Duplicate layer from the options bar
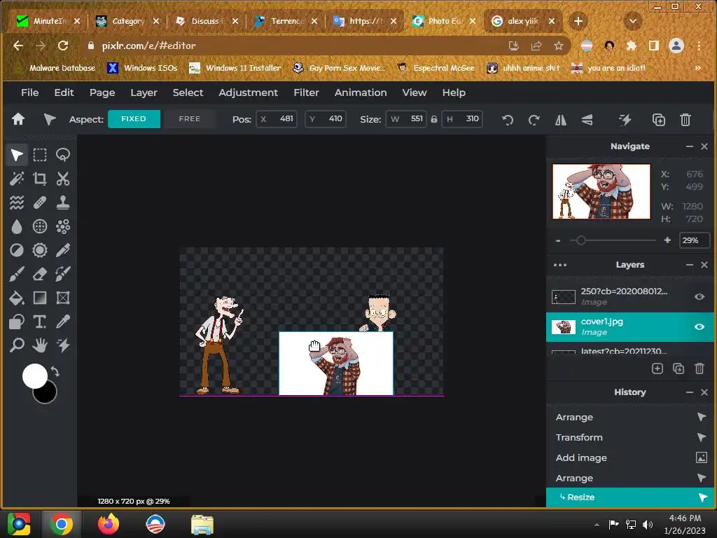This screenshot has width=717, height=538. 658,120
